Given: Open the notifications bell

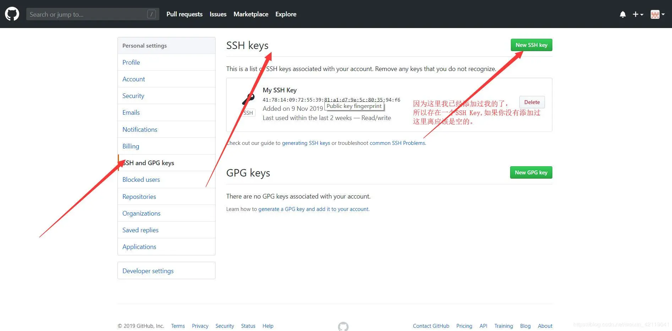Looking at the screenshot, I should click(x=623, y=14).
